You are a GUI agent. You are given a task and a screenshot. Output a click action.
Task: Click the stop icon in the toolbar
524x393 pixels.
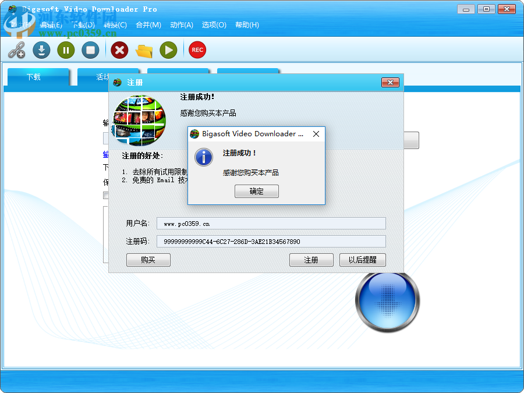point(90,50)
